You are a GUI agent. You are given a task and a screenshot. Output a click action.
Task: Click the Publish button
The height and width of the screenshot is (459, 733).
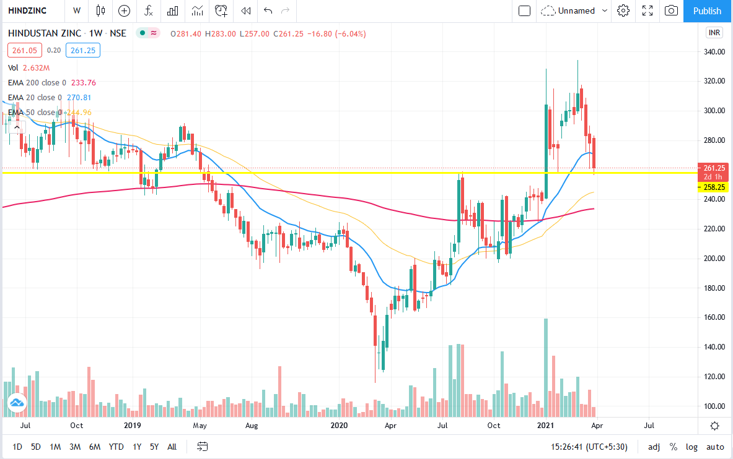tap(707, 11)
